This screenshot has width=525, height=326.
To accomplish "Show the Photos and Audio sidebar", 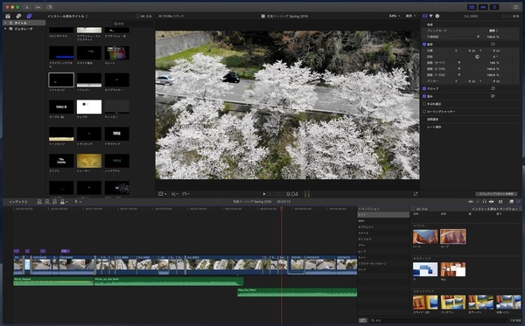I will (x=18, y=16).
